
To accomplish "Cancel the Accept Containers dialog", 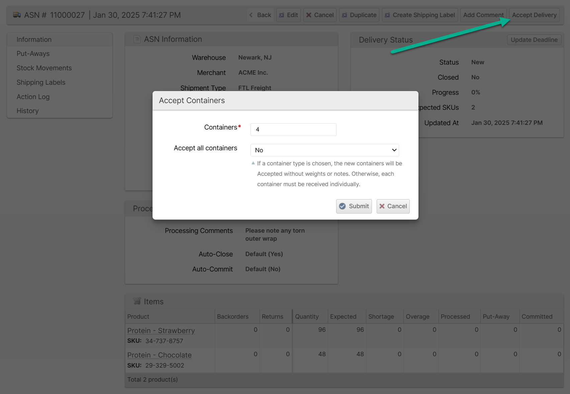I will (393, 206).
